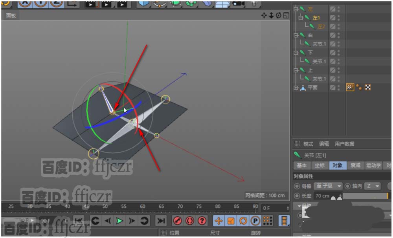The height and width of the screenshot is (238, 393).
Task: Switch to the 运动学 tab
Action: (x=373, y=165)
